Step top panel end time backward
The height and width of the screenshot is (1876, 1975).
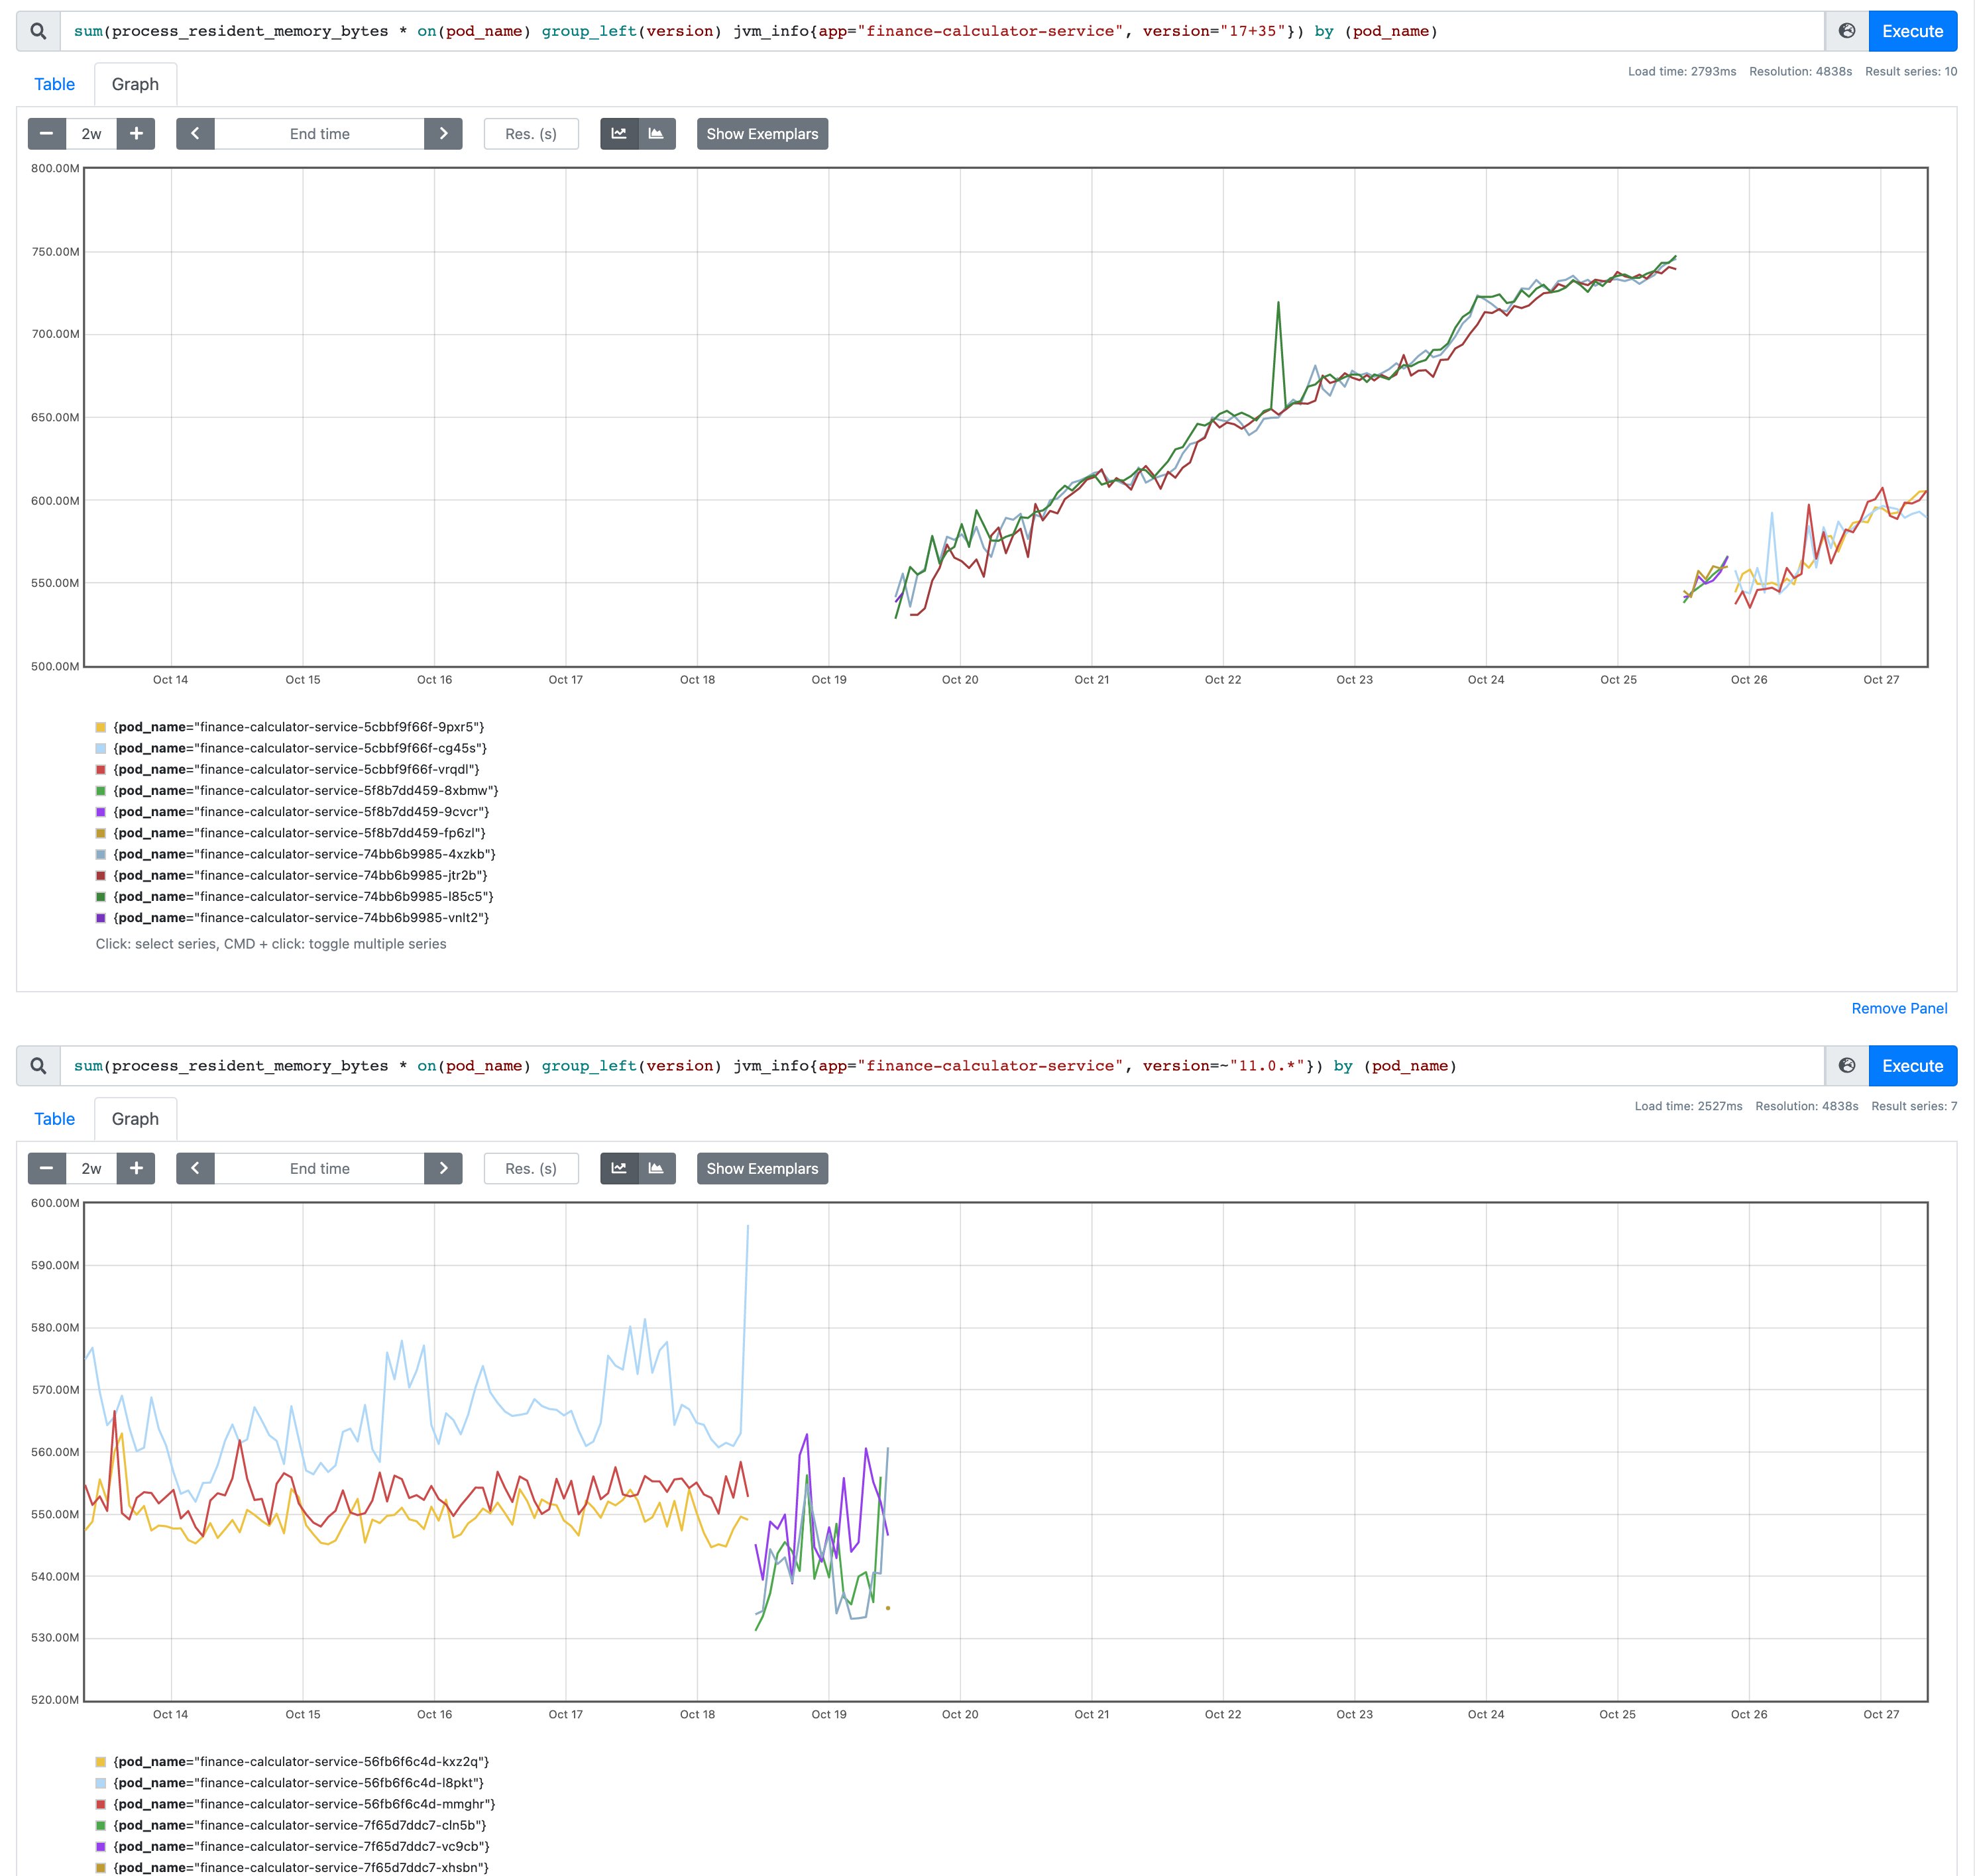pyautogui.click(x=195, y=134)
